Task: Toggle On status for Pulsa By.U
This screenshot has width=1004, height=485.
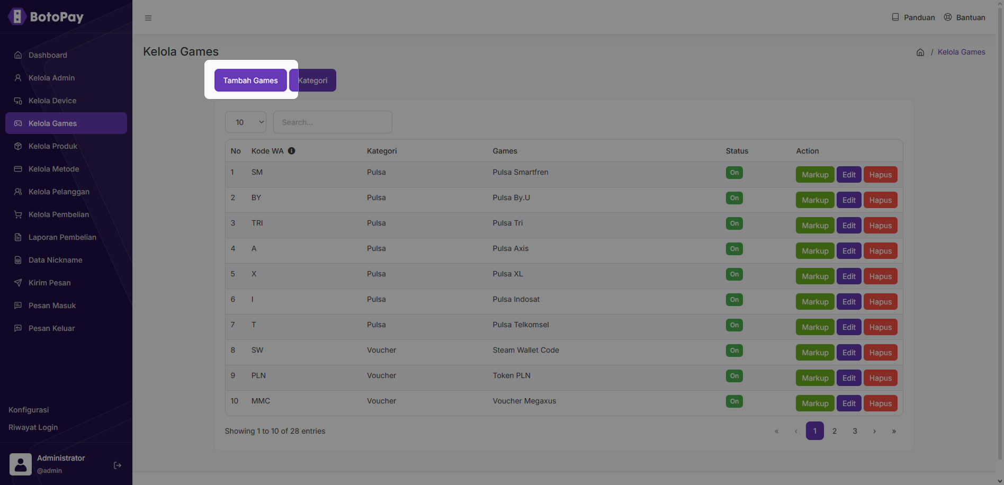Action: 734,198
